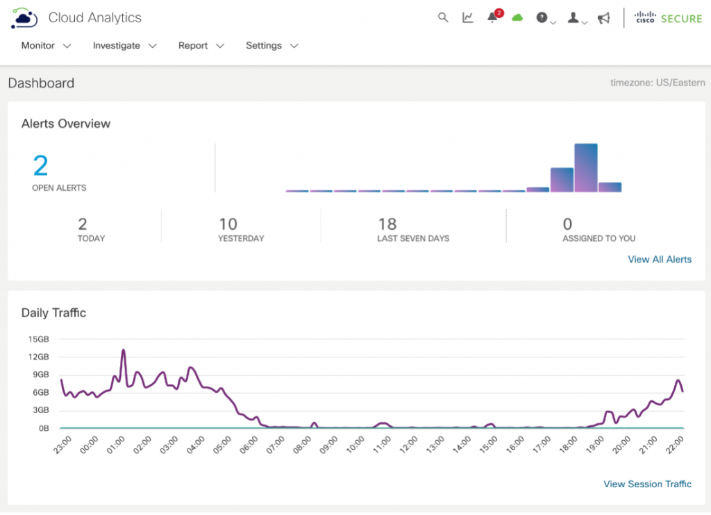Open the View Session Traffic link
The width and height of the screenshot is (711, 515).
pos(647,484)
